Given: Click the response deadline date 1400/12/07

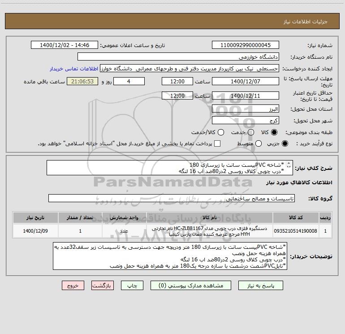Looking at the screenshot, I should pos(246,81).
